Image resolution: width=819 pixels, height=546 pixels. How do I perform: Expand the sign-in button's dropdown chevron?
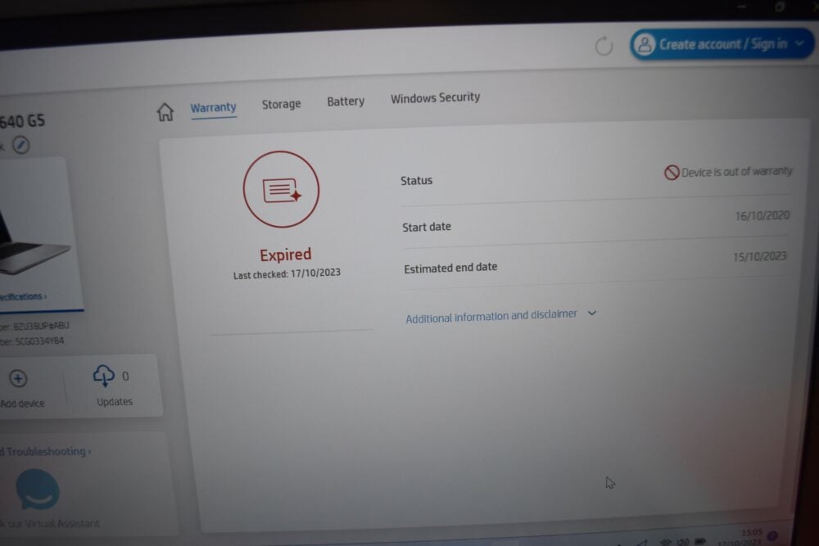coord(799,44)
